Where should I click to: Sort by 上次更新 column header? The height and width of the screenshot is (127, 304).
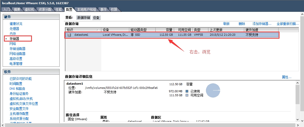click(x=226, y=30)
